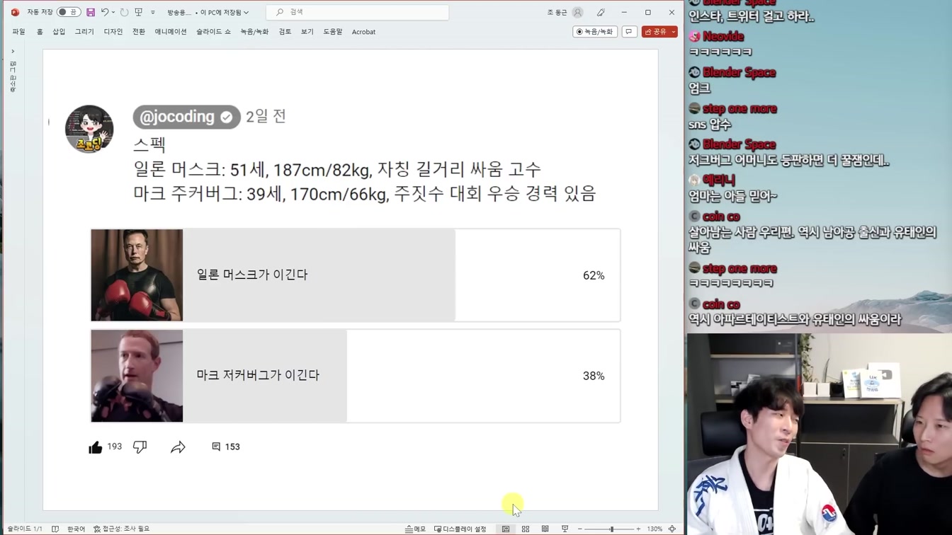Screen dimensions: 952x535
Task: Click the @jocoding channel name badge
Action: point(186,117)
